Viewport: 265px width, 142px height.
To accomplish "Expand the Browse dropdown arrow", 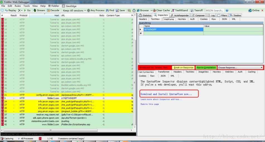I will coord(151,11).
